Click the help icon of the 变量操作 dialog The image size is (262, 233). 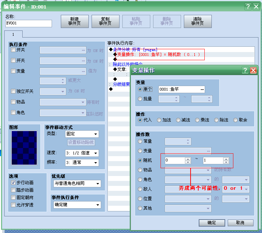[x=245, y=70]
